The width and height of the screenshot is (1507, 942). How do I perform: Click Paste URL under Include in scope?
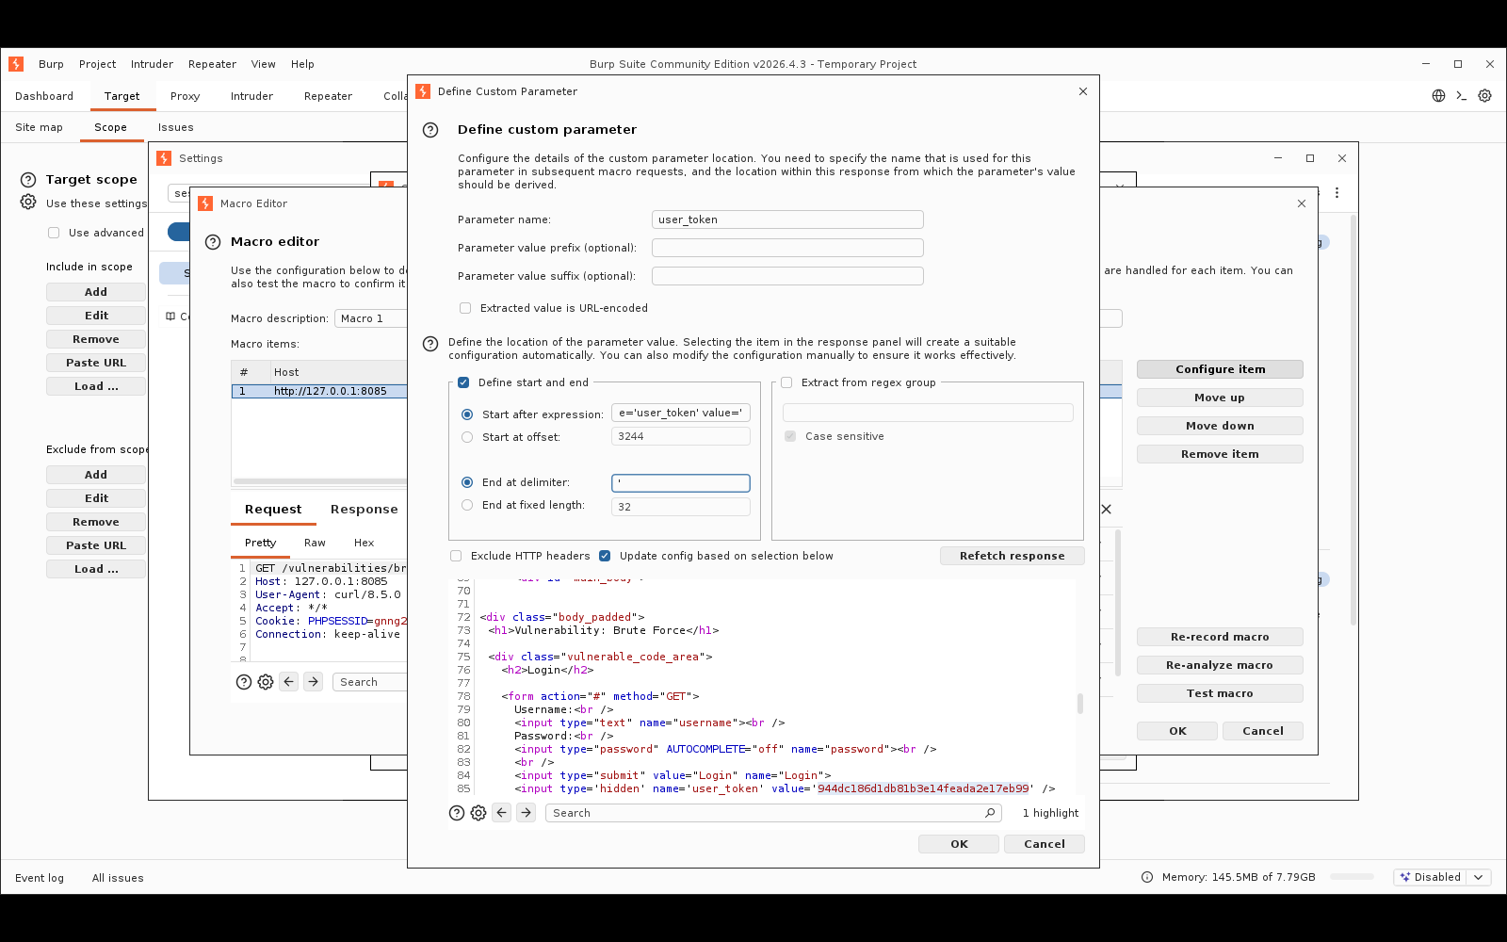(x=96, y=363)
